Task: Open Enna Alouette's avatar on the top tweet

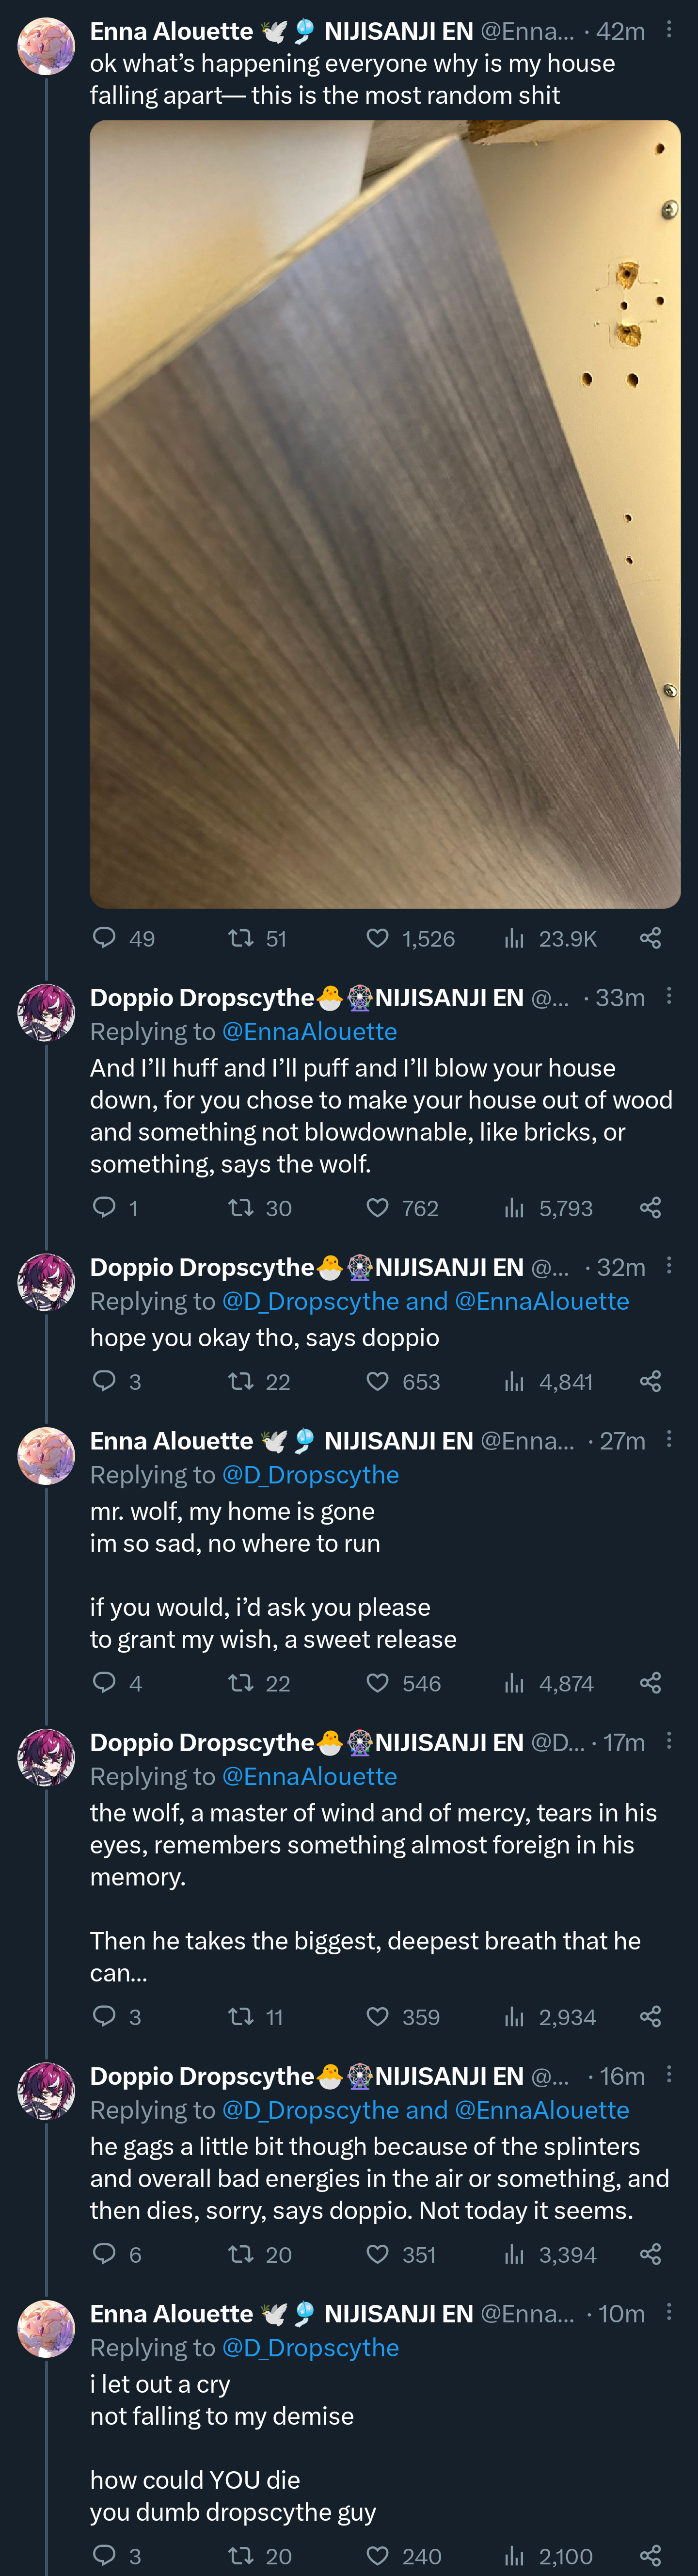Action: click(x=46, y=46)
